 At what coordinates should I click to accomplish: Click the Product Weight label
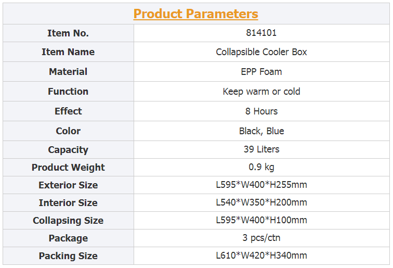(x=68, y=168)
